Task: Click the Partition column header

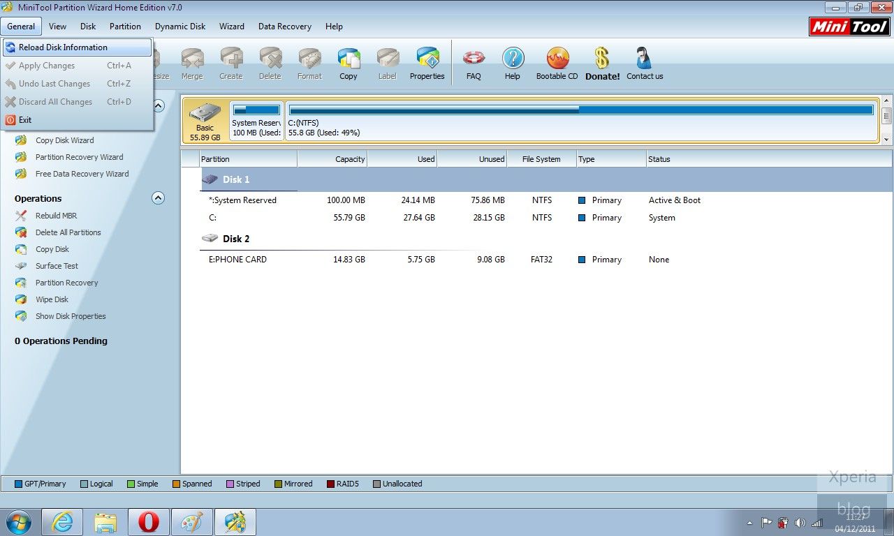Action: tap(249, 159)
